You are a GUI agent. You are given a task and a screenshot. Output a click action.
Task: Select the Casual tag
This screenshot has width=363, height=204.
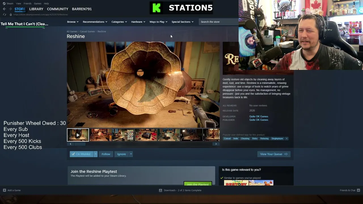click(x=227, y=139)
